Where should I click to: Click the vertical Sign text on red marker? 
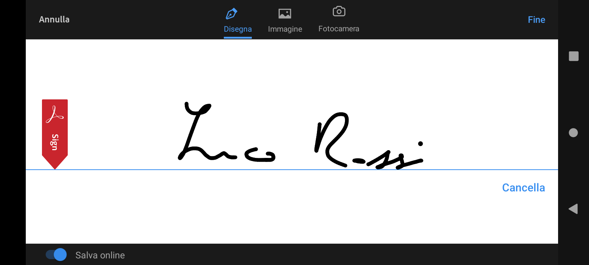pos(55,142)
